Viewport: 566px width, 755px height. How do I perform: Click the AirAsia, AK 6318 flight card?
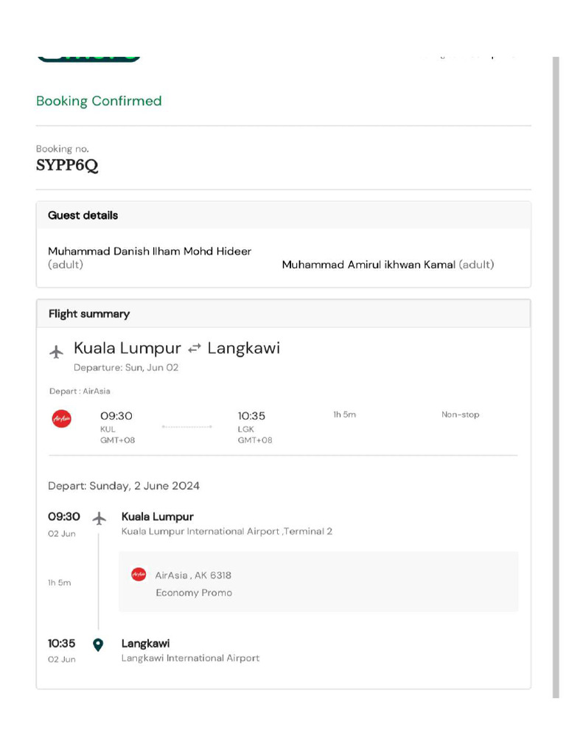point(318,582)
